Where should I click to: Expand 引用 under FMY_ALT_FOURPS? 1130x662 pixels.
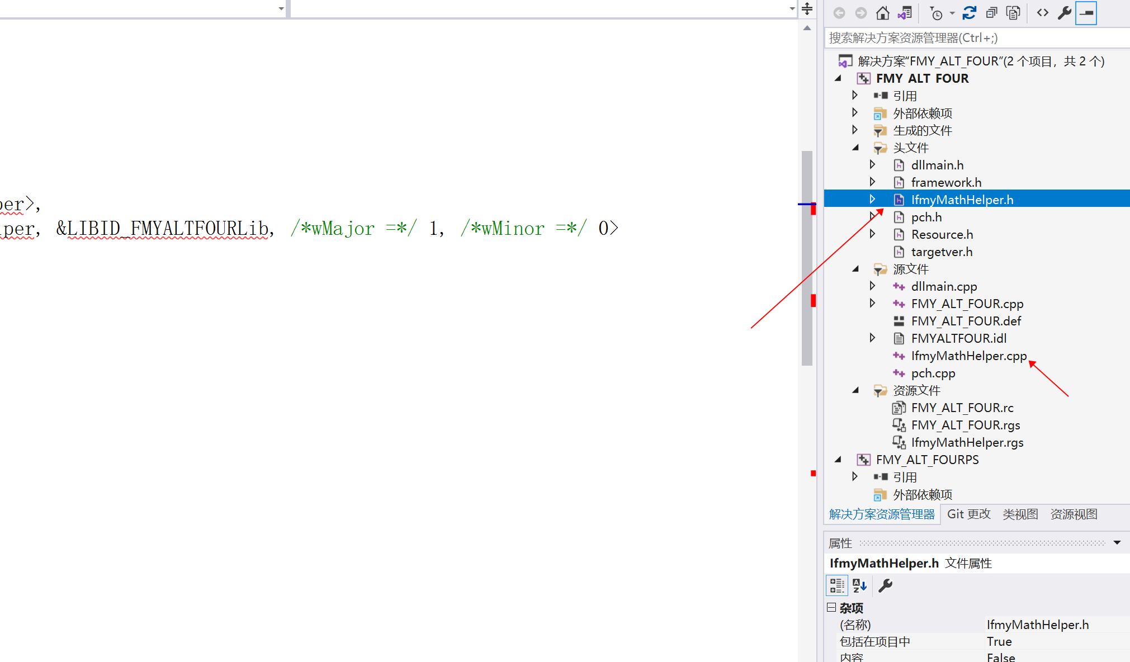coord(855,477)
